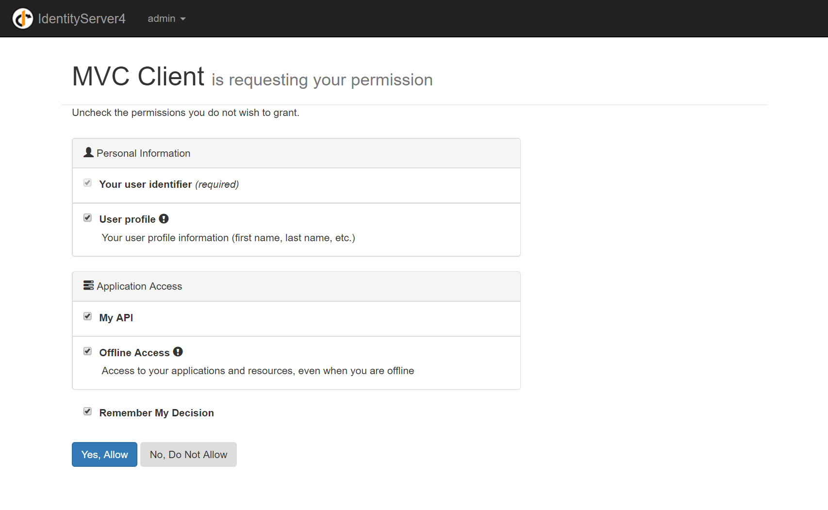Click the My API label text
Viewport: 828px width, 510px height.
tap(116, 318)
